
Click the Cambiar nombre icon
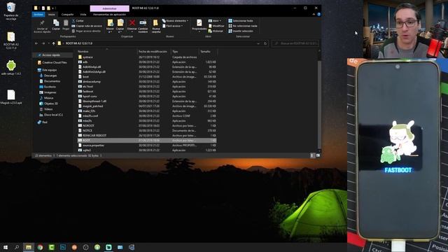[143, 23]
